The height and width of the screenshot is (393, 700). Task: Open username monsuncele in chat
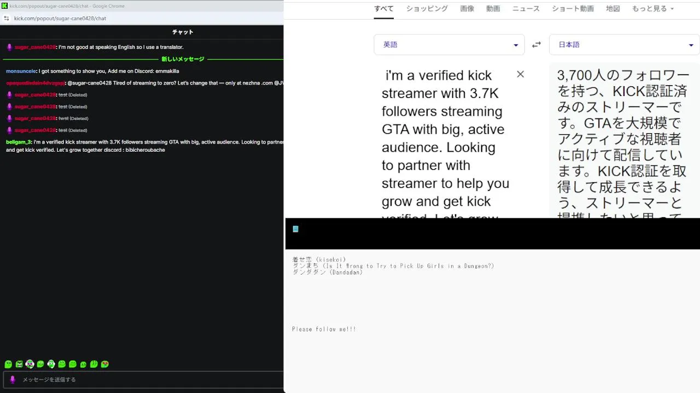coord(21,71)
